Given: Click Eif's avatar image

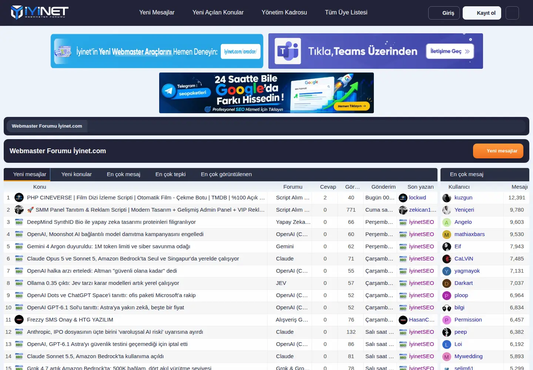Looking at the screenshot, I should coord(447,247).
